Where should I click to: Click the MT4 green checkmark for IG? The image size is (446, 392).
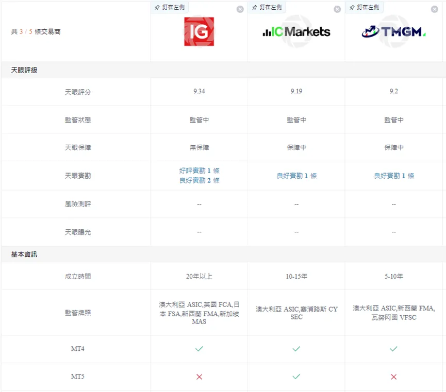(x=199, y=349)
